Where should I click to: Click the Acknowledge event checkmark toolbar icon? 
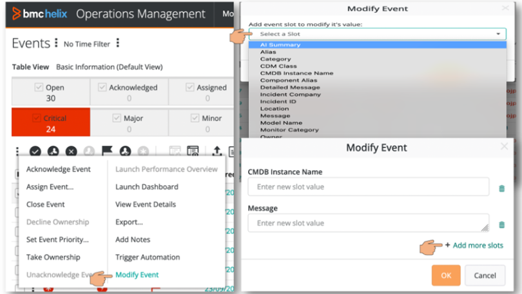[x=35, y=152]
